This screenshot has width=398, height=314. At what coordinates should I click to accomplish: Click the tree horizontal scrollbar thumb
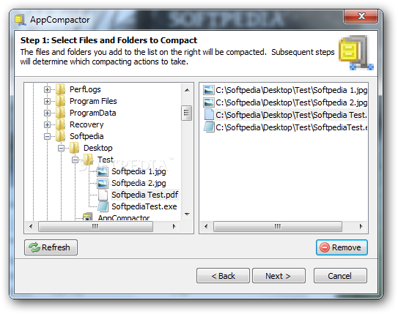95,226
